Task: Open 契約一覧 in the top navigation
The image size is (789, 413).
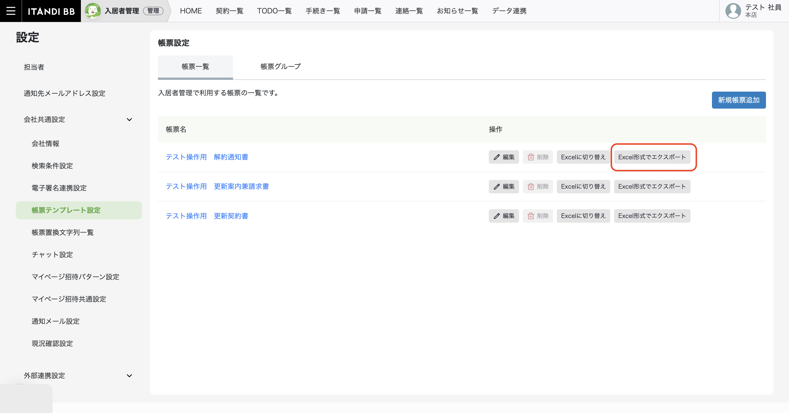Action: click(229, 11)
